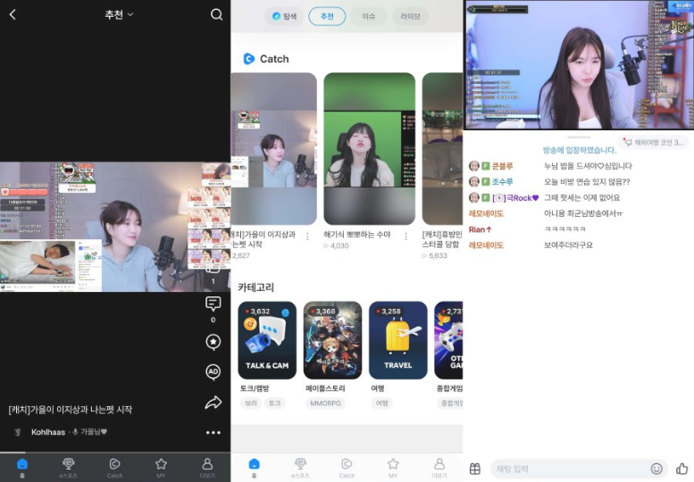Tap the thumbs-up like icon
The width and height of the screenshot is (694, 482).
[x=682, y=469]
